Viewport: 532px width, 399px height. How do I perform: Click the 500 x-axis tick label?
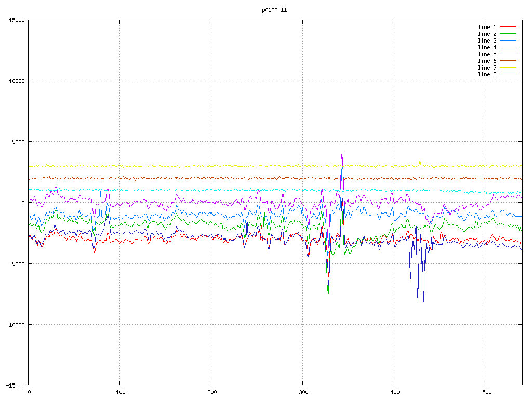pos(486,392)
